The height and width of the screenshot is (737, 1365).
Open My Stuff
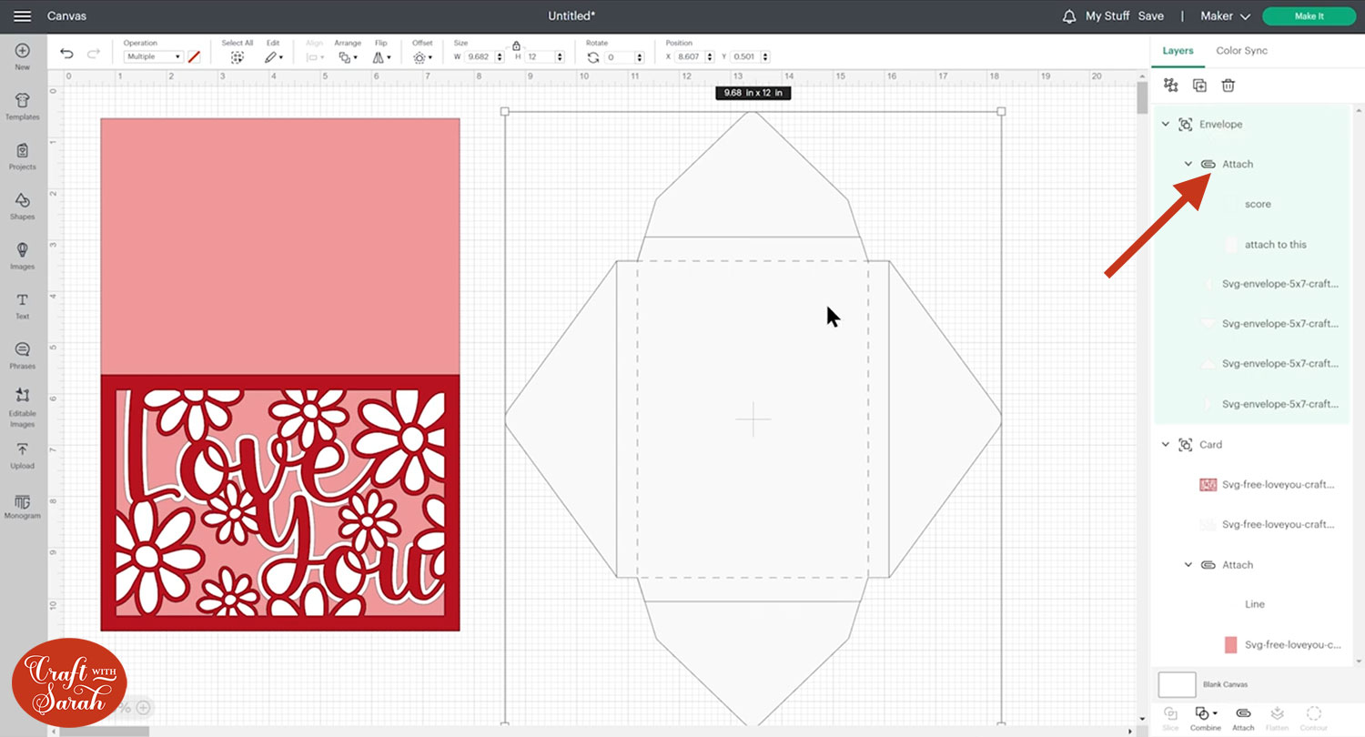click(1107, 16)
